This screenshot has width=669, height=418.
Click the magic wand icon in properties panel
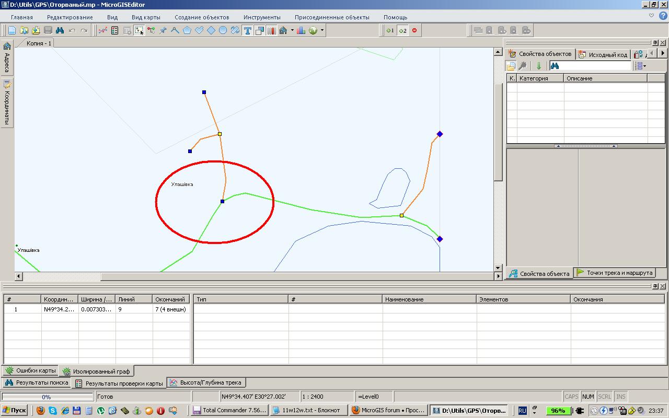point(522,66)
